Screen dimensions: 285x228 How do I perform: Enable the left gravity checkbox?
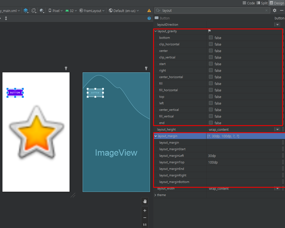[x=211, y=103]
